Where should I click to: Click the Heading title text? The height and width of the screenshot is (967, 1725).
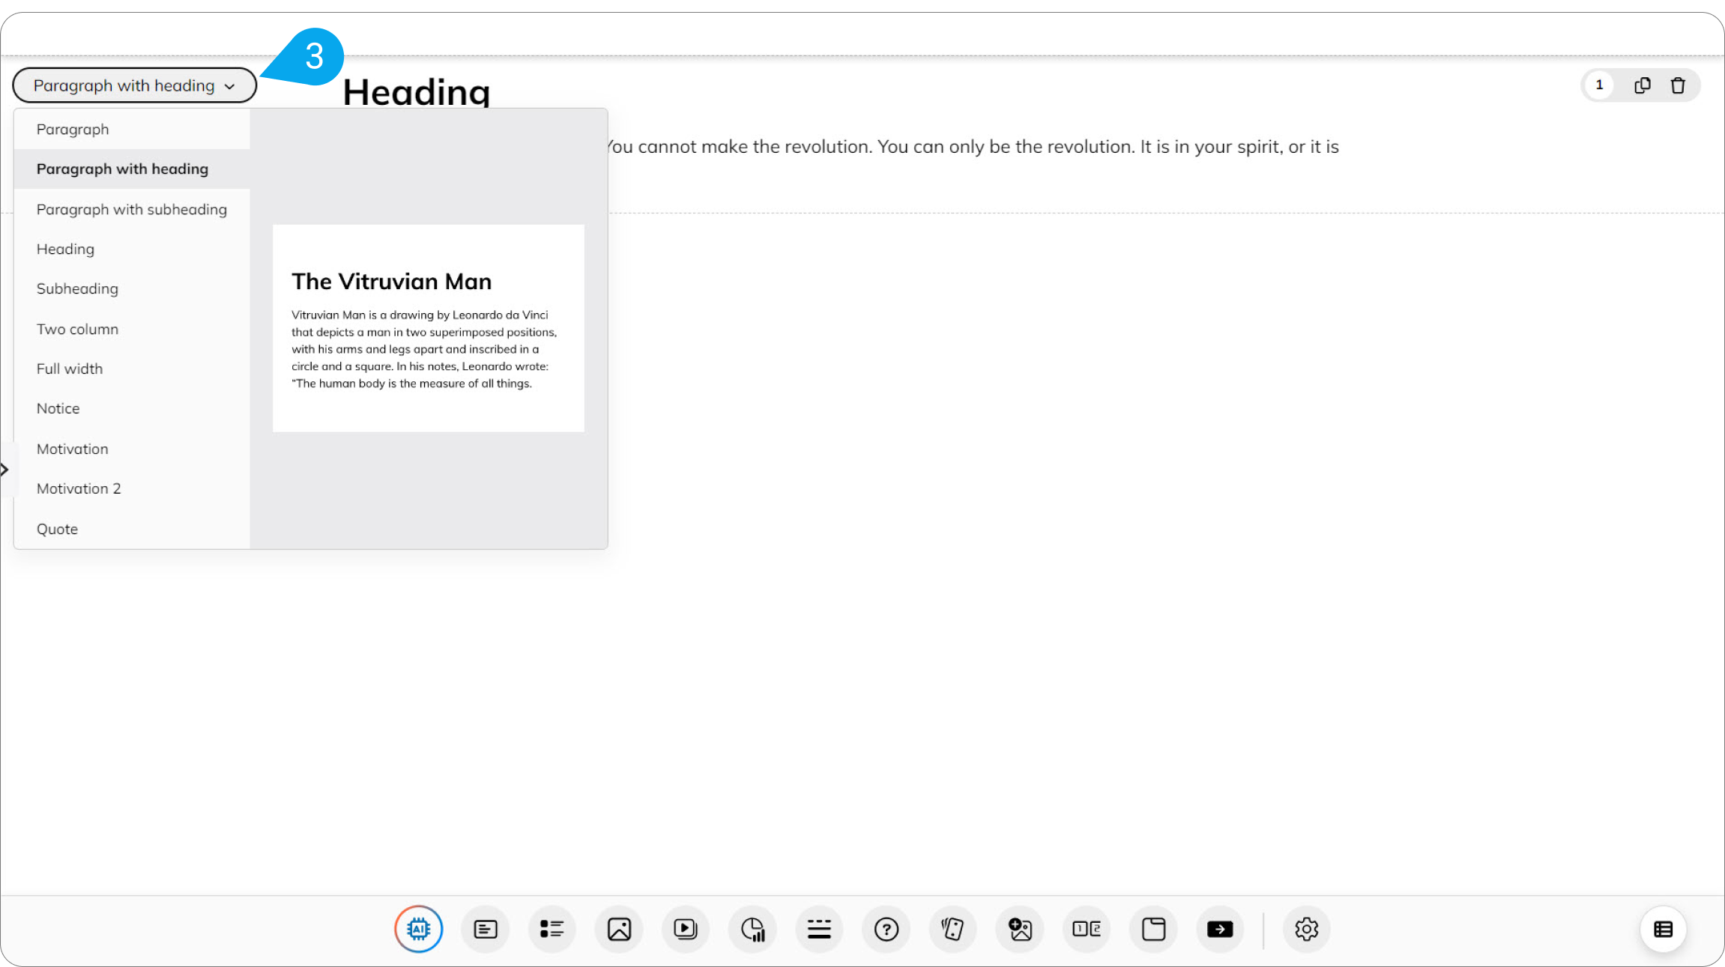click(417, 92)
